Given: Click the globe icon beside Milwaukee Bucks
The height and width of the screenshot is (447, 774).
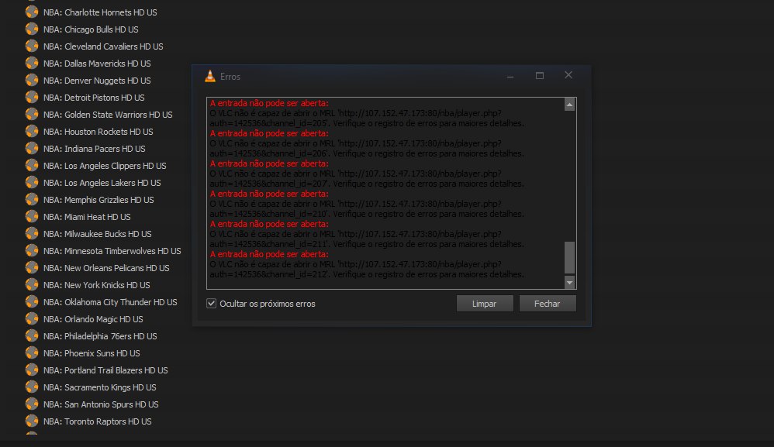Looking at the screenshot, I should (x=32, y=234).
